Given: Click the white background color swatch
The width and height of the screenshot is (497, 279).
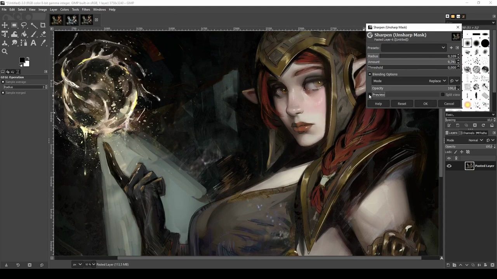Looking at the screenshot, I should tap(27, 64).
